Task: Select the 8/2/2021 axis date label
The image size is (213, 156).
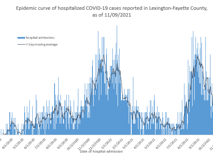Action: click(183, 144)
